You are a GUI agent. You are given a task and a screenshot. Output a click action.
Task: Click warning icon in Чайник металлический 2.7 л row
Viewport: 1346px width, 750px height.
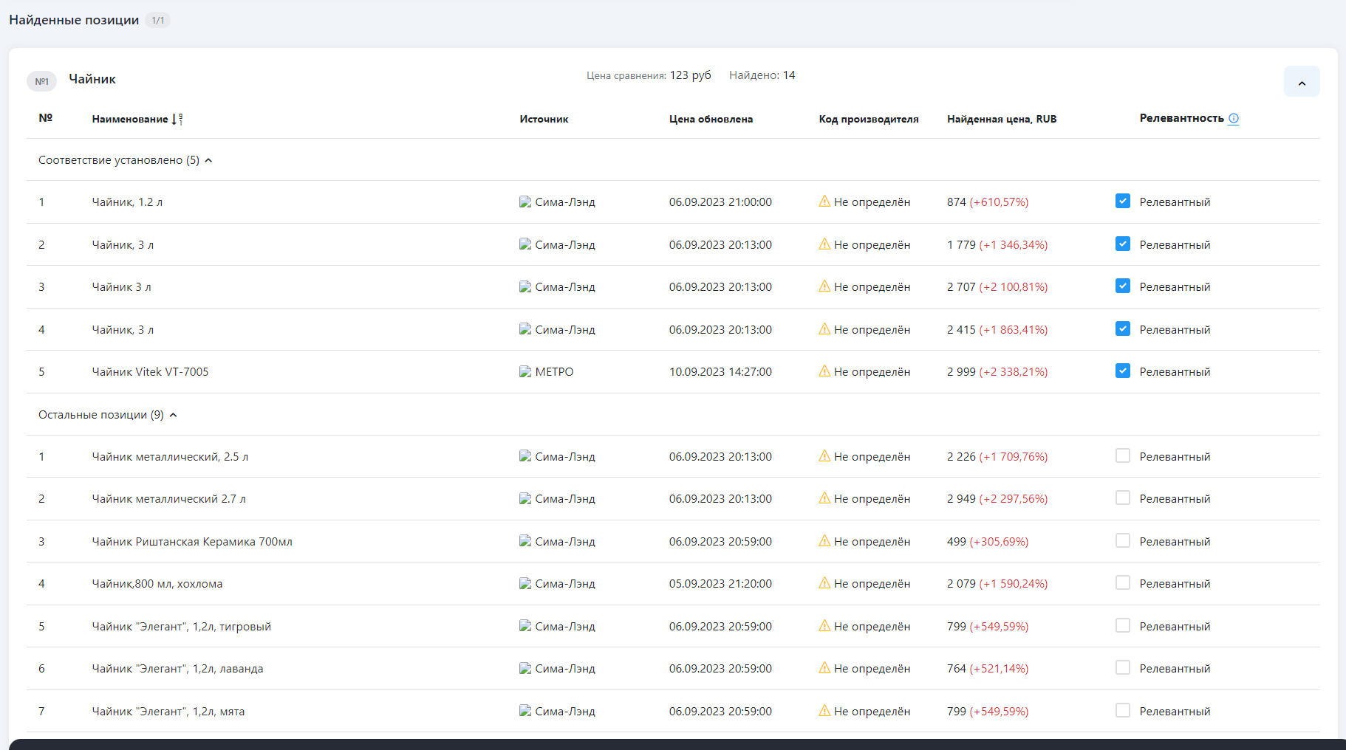824,498
